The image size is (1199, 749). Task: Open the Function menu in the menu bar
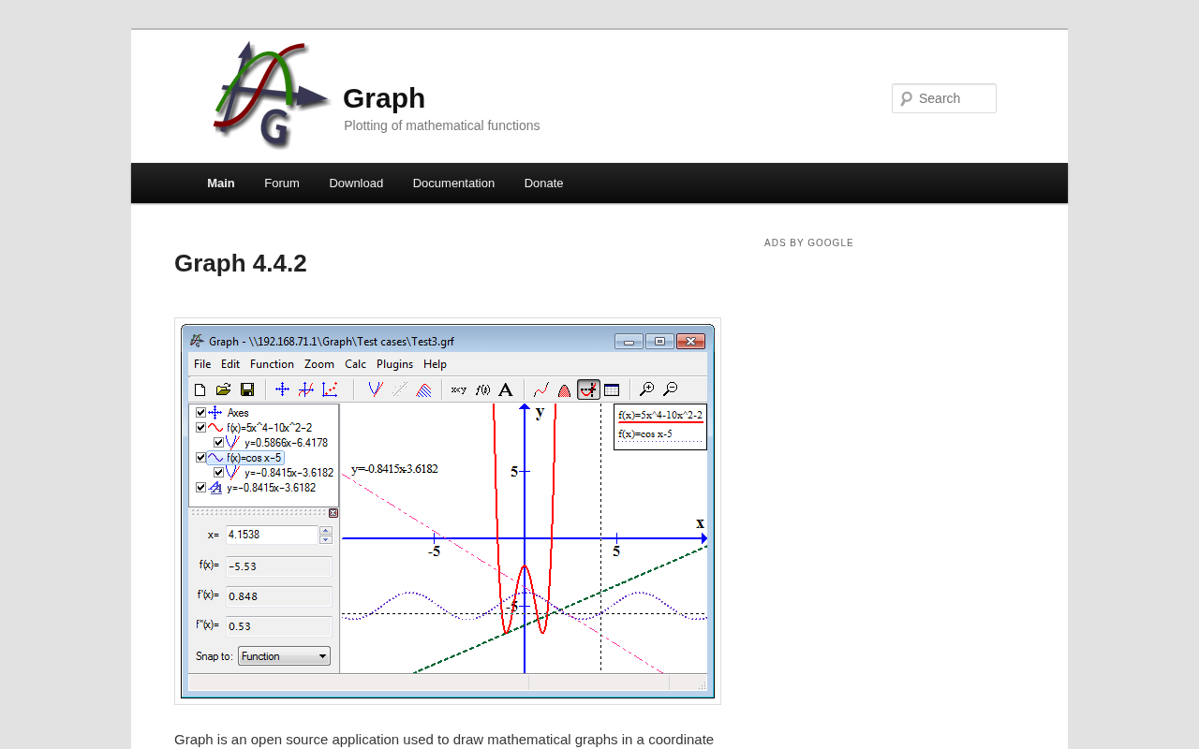coord(272,364)
